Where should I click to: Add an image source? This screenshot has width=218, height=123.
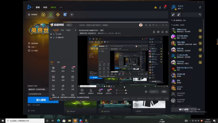[53, 78]
